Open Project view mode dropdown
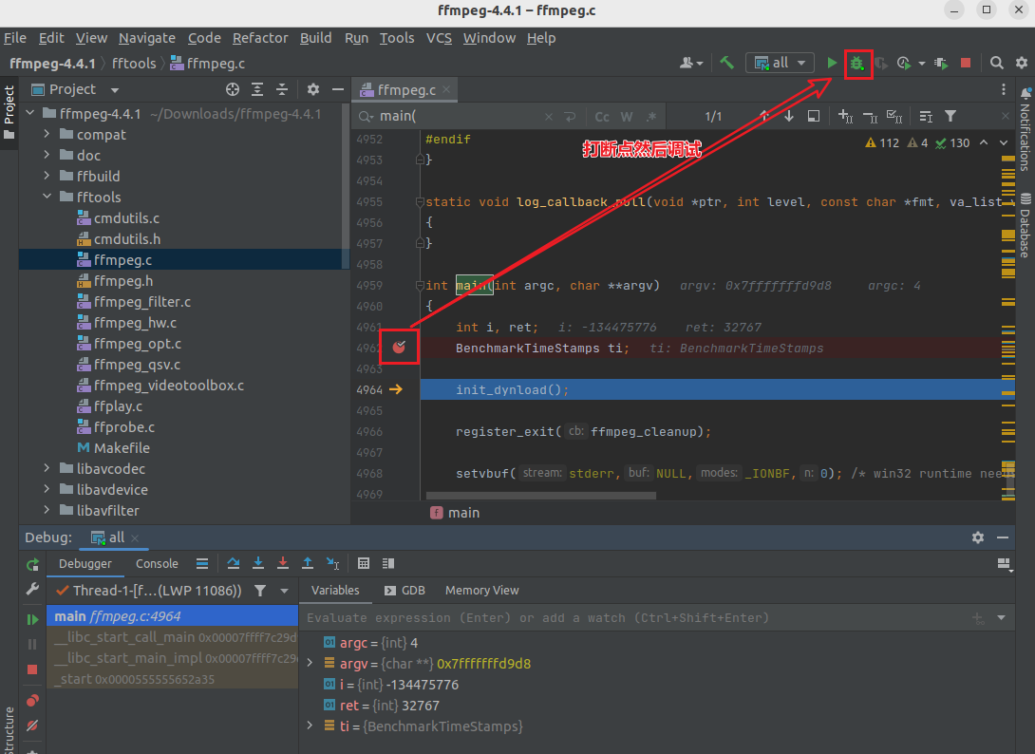The image size is (1035, 754). pyautogui.click(x=115, y=90)
